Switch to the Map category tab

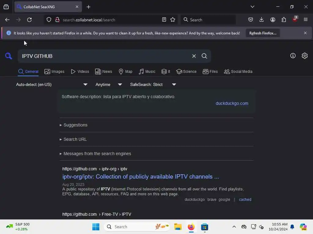(125, 72)
